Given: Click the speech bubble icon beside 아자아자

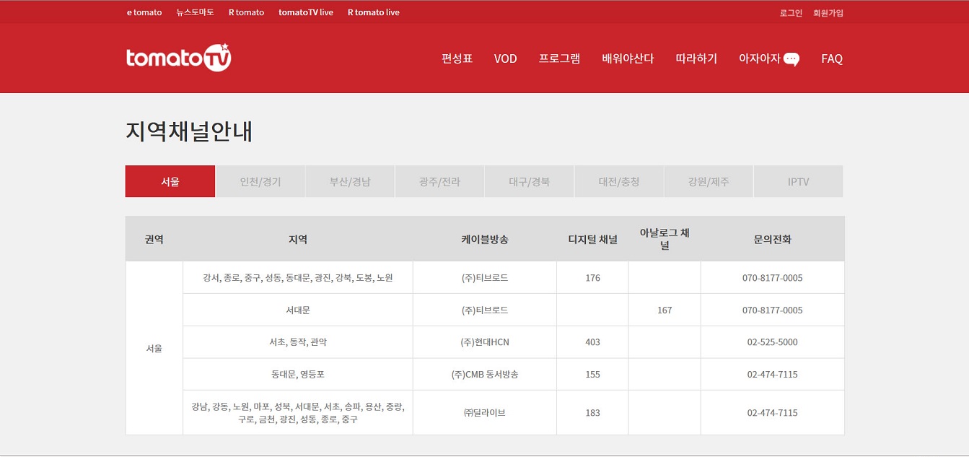Looking at the screenshot, I should (x=792, y=59).
